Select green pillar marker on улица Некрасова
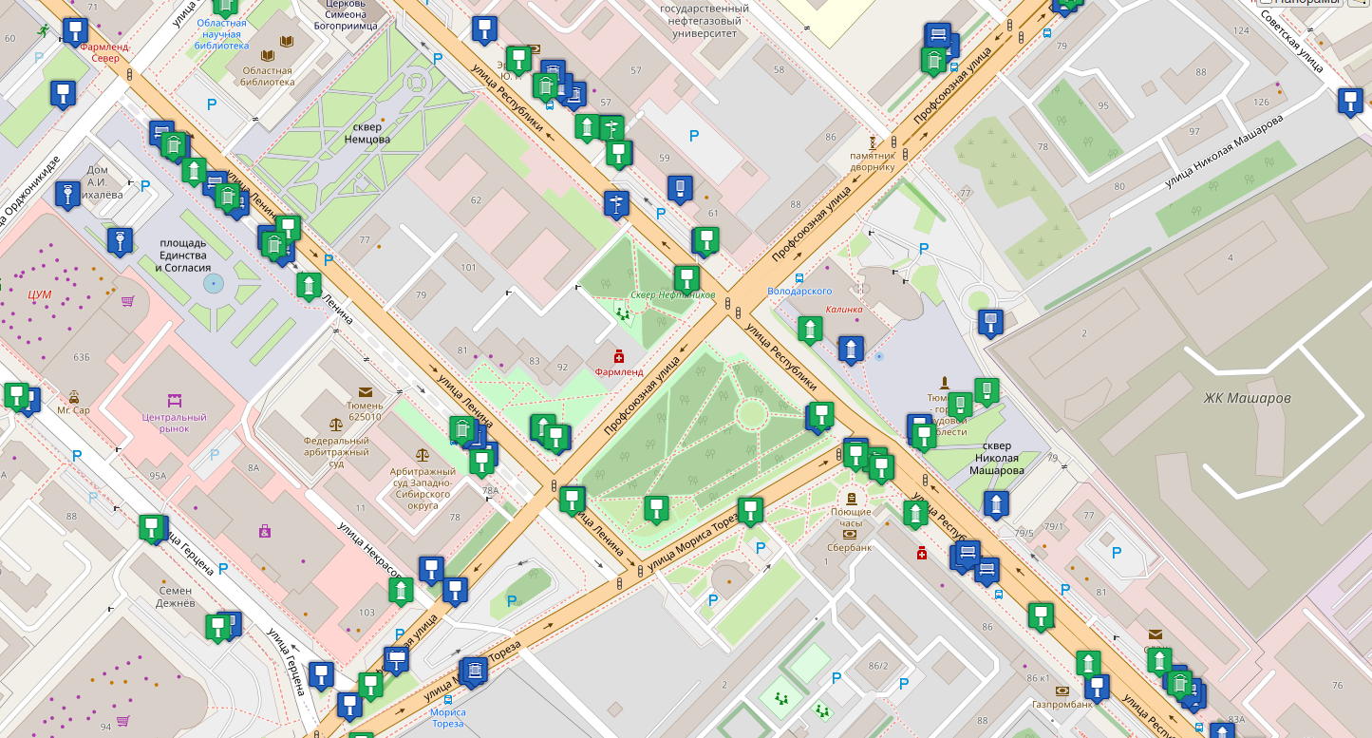 (401, 590)
